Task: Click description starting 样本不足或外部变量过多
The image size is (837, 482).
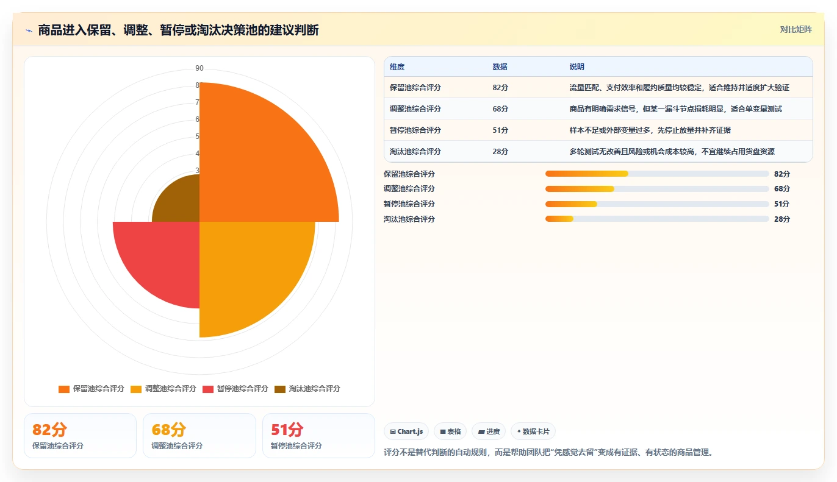Action: (x=650, y=130)
